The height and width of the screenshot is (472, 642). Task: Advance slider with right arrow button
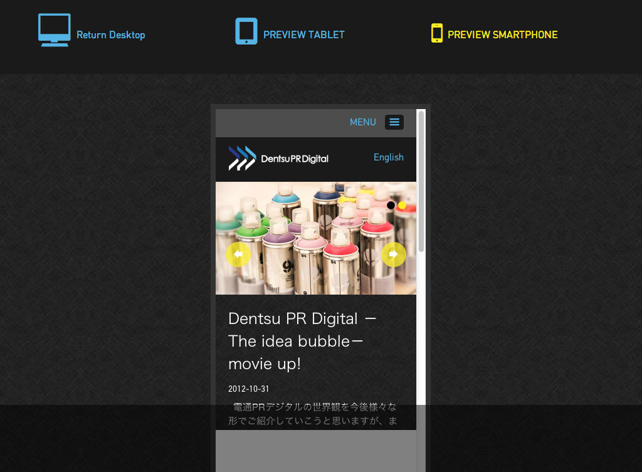coord(394,254)
